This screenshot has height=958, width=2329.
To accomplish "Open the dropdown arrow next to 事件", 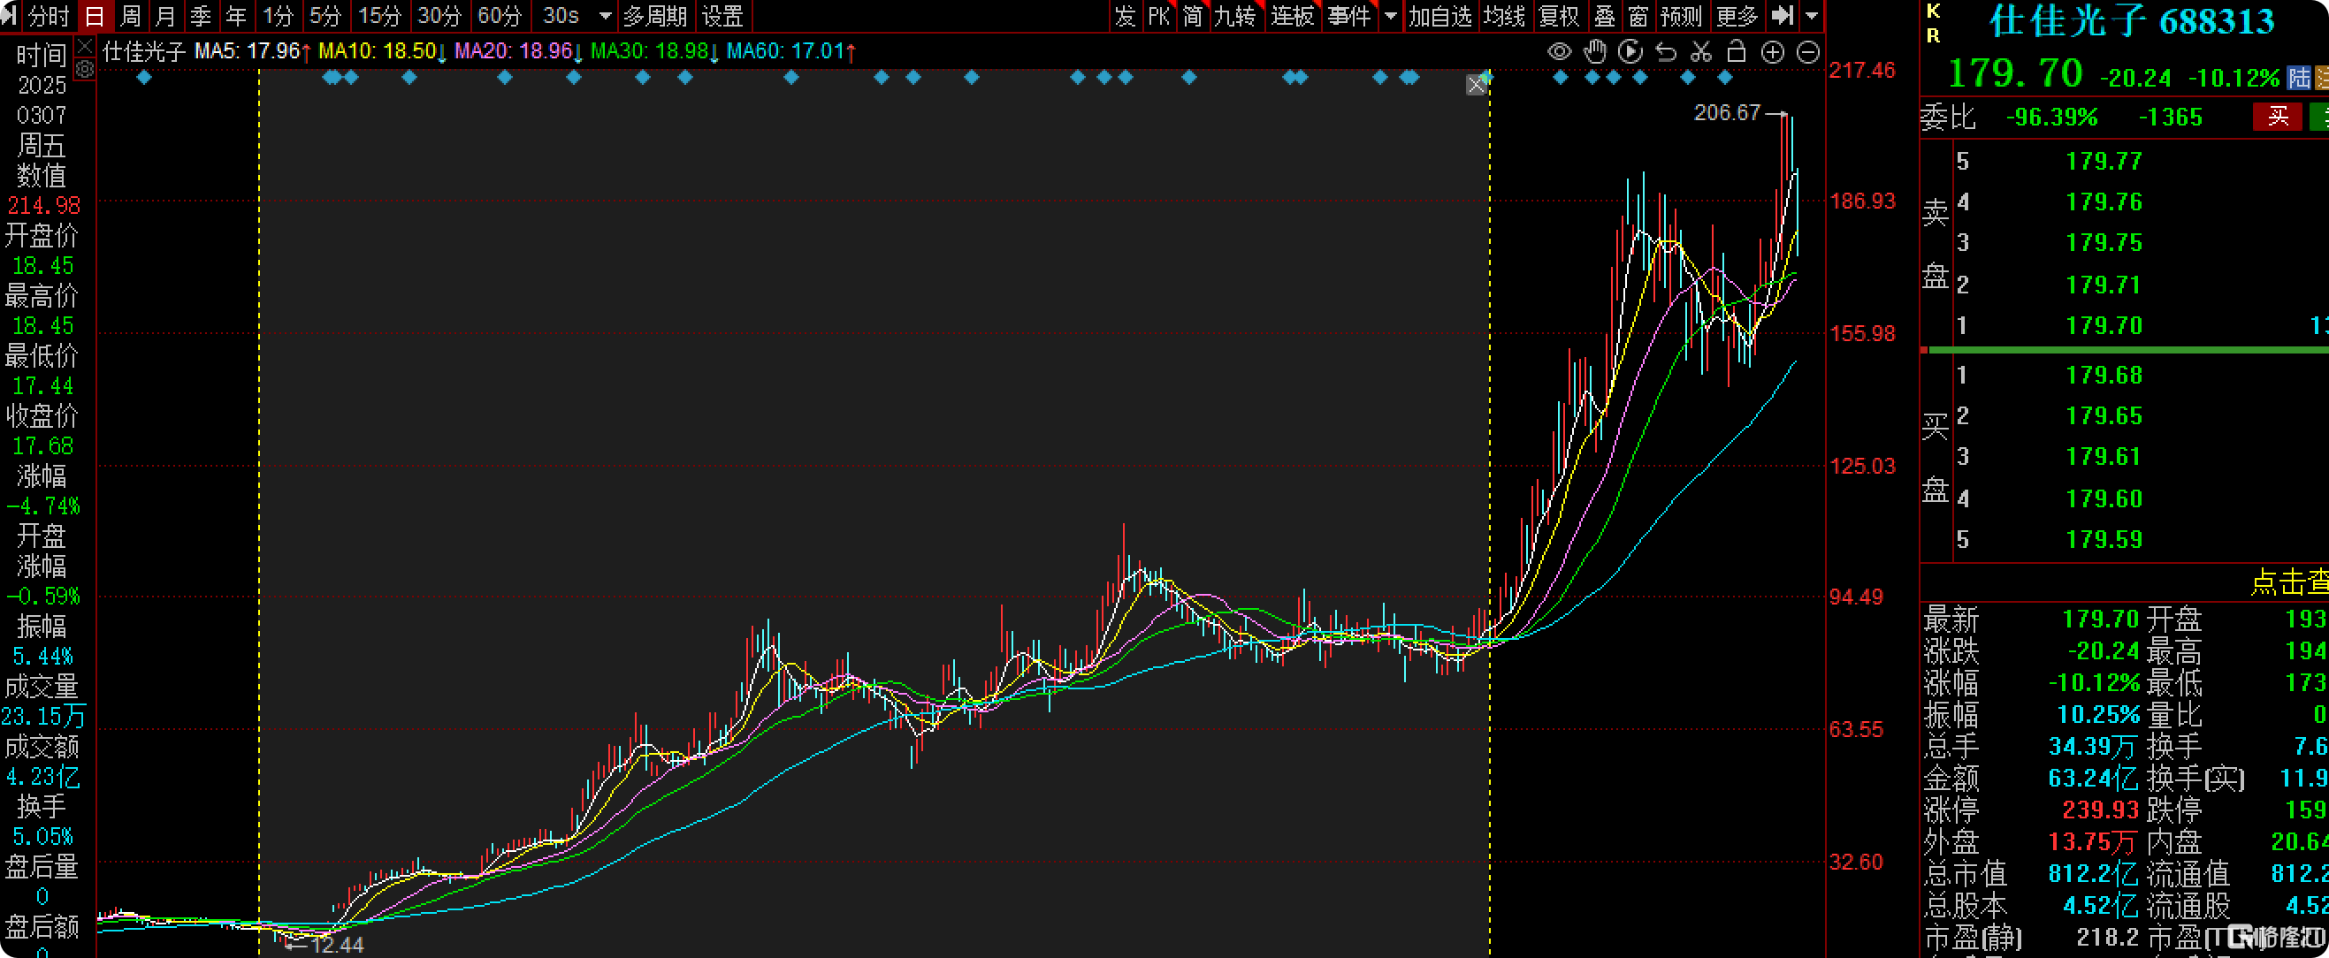I will 1391,16.
